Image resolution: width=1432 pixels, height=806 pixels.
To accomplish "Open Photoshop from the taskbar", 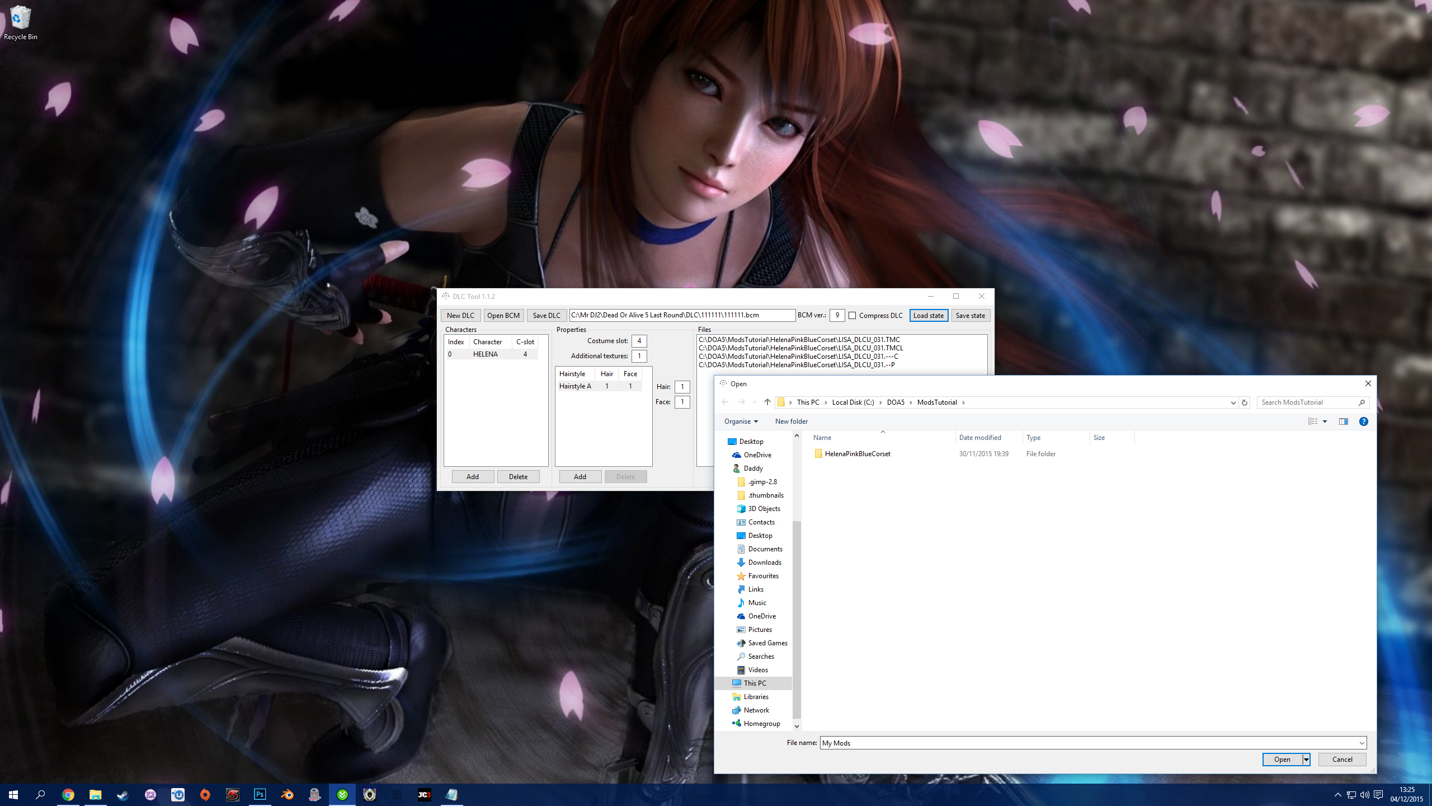I will [260, 795].
